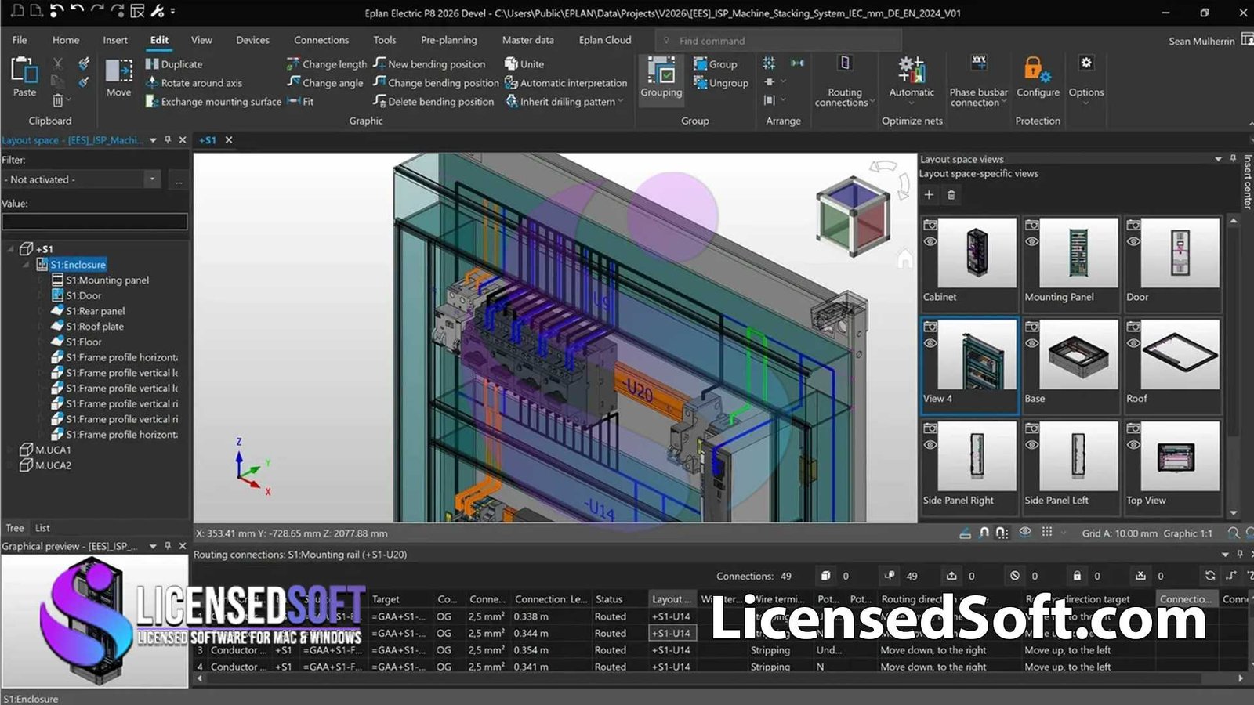Screen dimensions: 1254x705
Task: Click the Phase busbar connection icon
Action: point(977,78)
